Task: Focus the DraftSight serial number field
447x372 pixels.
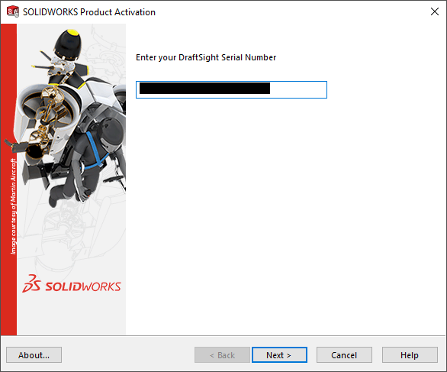Action: (x=231, y=89)
